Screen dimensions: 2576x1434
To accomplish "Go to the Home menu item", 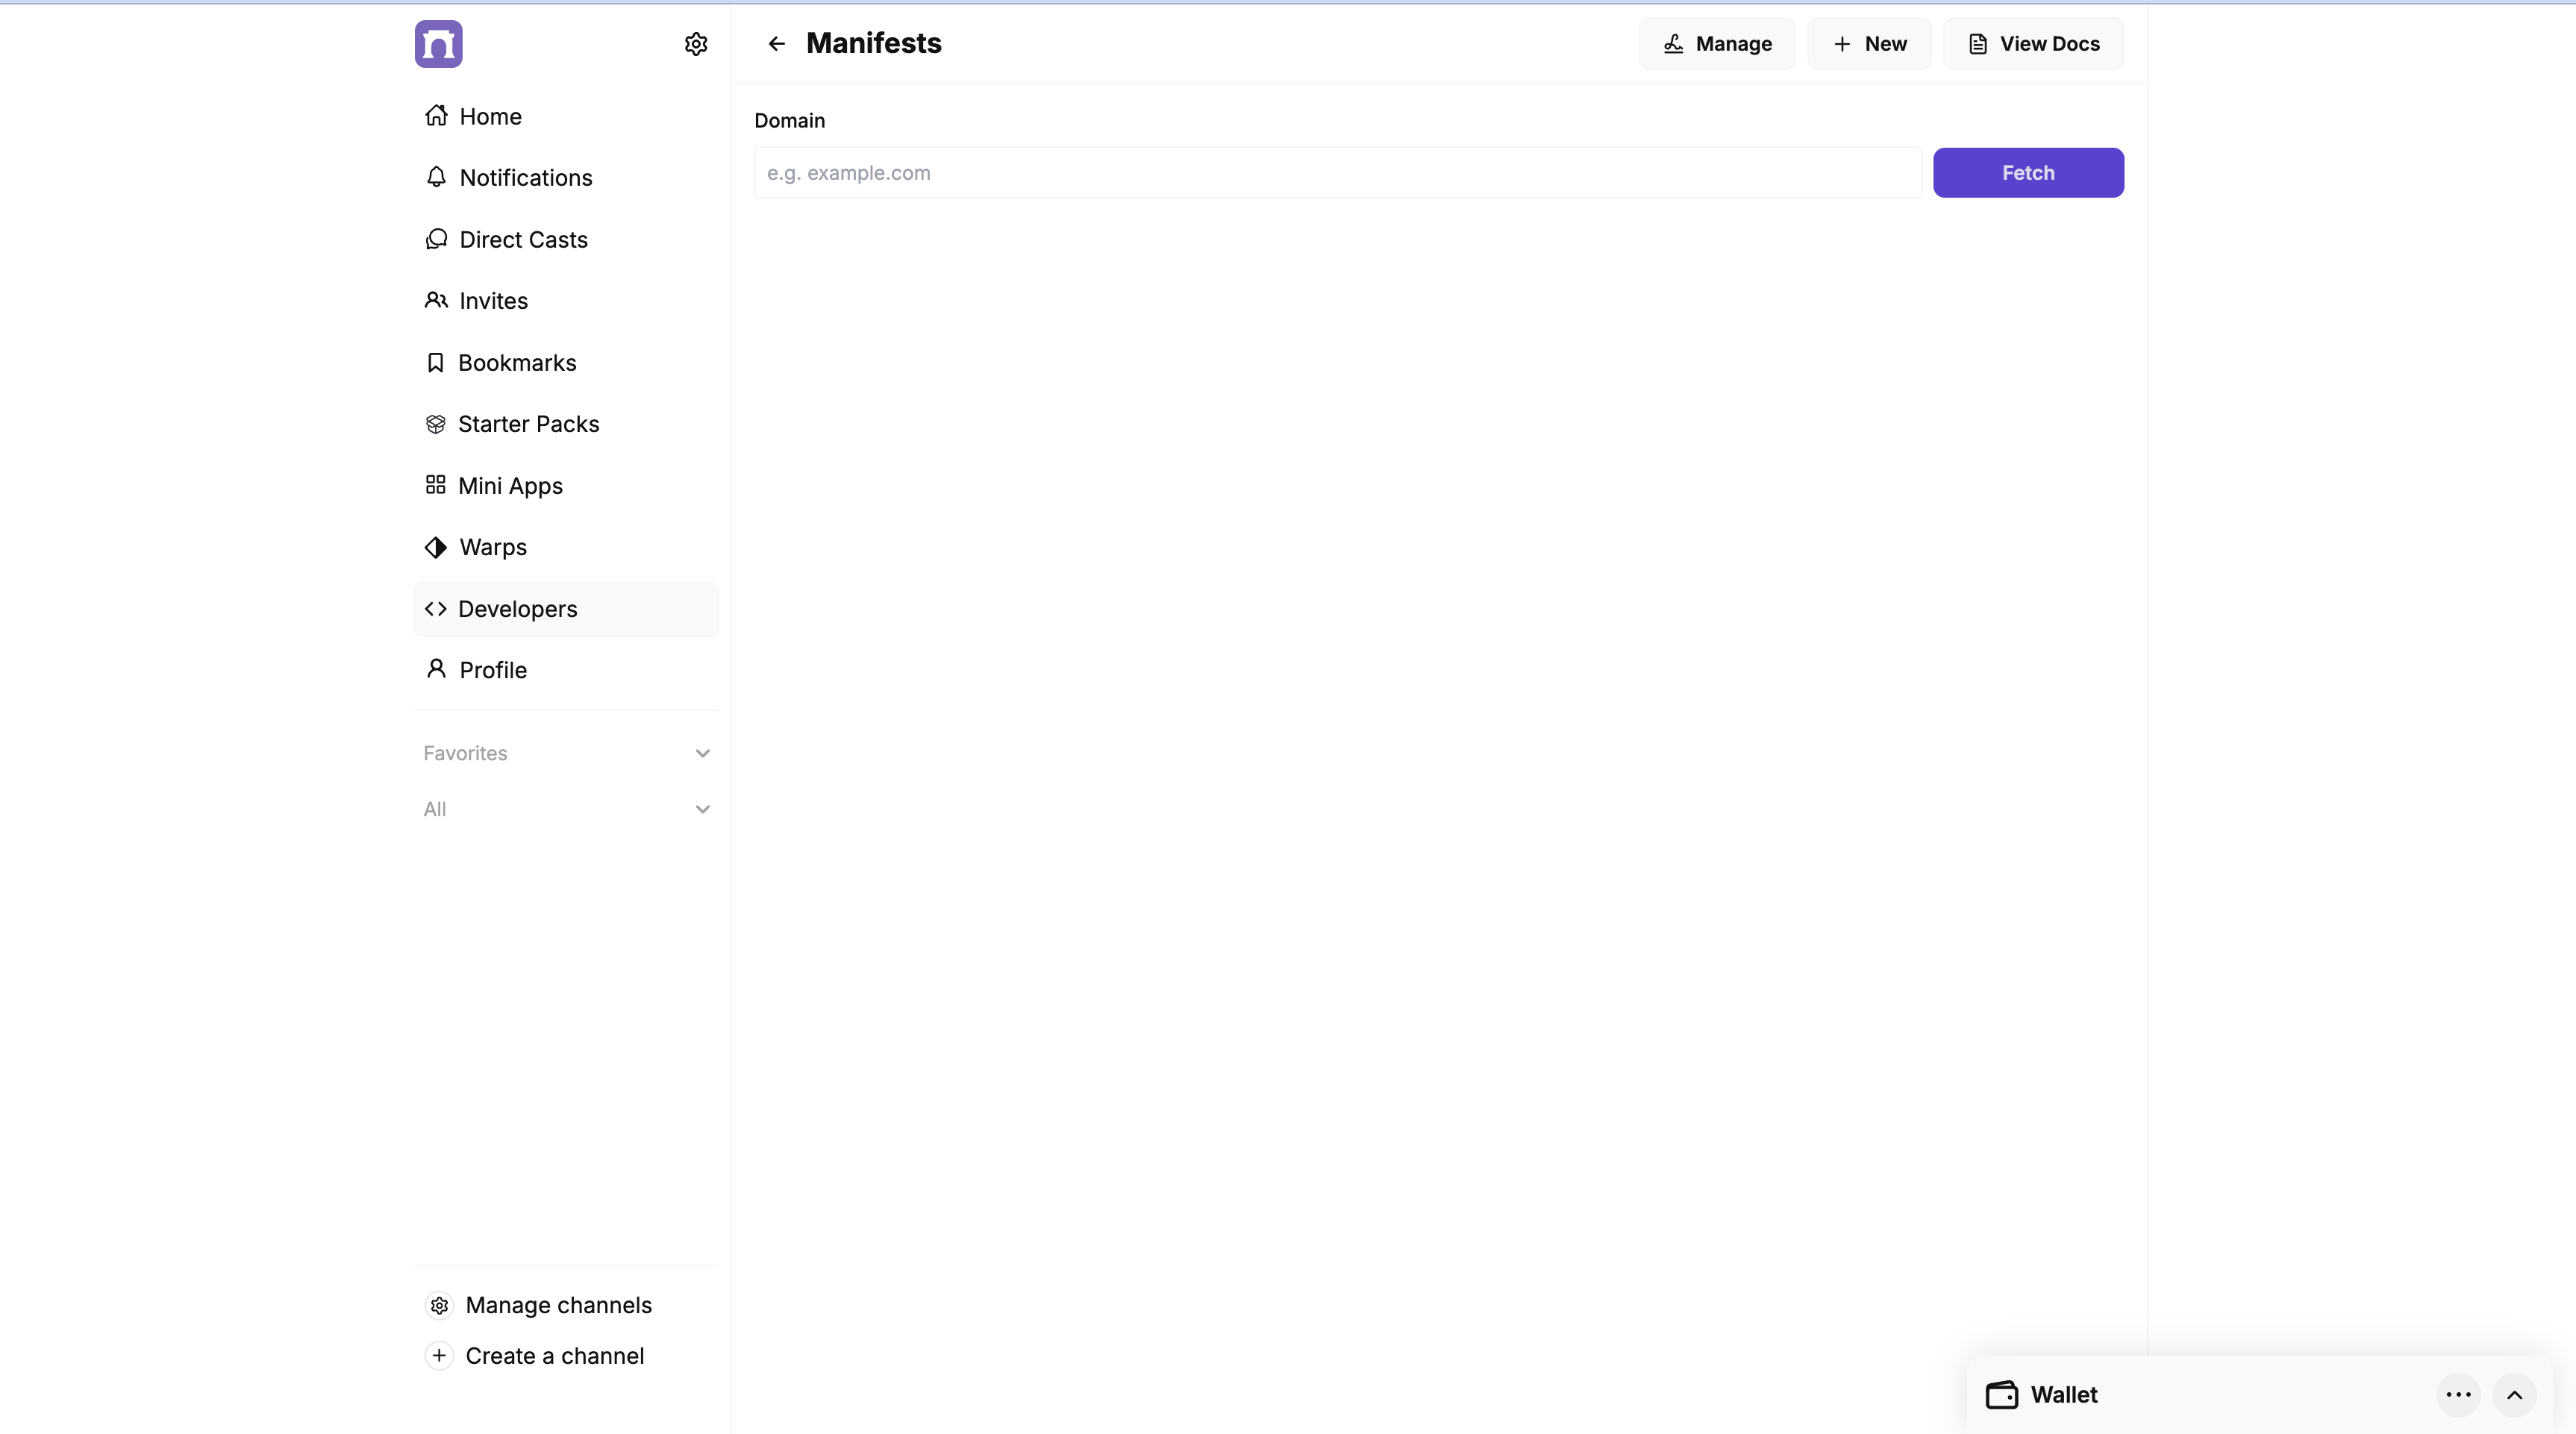I will tap(489, 116).
